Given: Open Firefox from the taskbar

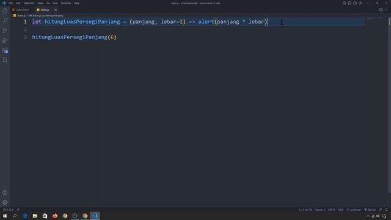Looking at the screenshot, I should pos(55,216).
